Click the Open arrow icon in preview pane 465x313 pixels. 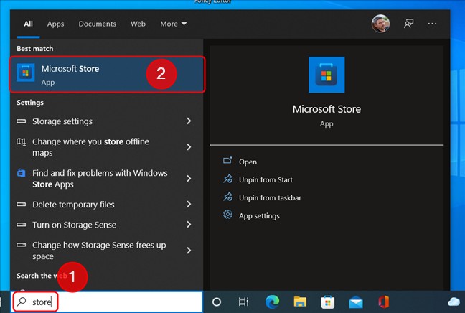pyautogui.click(x=227, y=161)
